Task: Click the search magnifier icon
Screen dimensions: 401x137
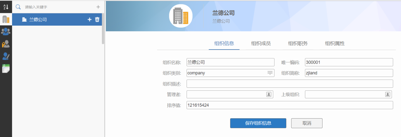Action: [x=18, y=7]
